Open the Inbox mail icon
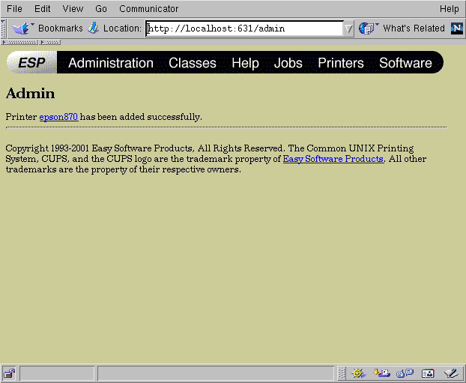The width and height of the screenshot is (466, 383). coord(381,373)
